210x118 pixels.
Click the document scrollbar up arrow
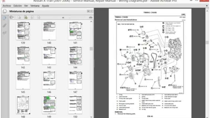(207, 11)
